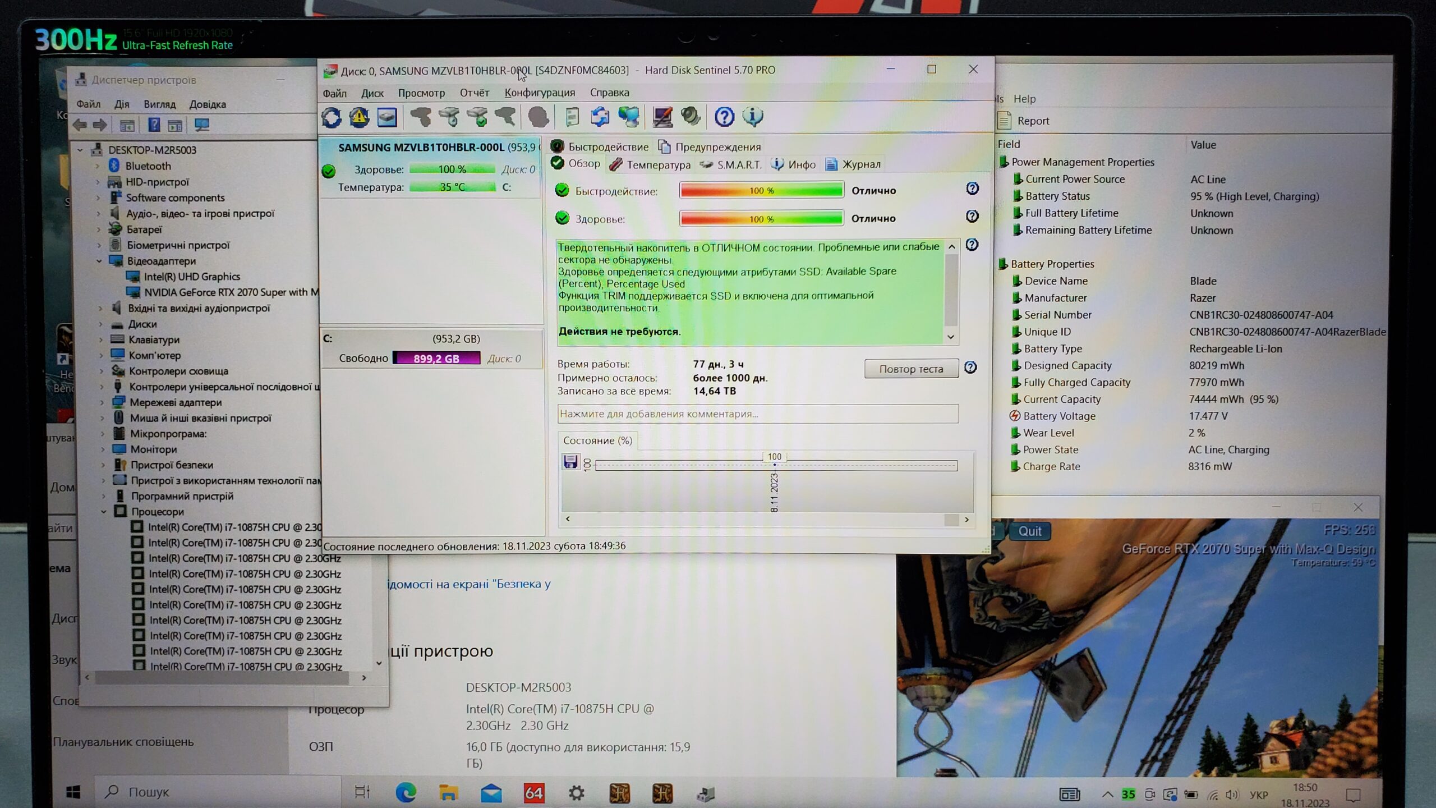Click the floppy save icon in status graph
The height and width of the screenshot is (808, 1436).
coord(570,462)
